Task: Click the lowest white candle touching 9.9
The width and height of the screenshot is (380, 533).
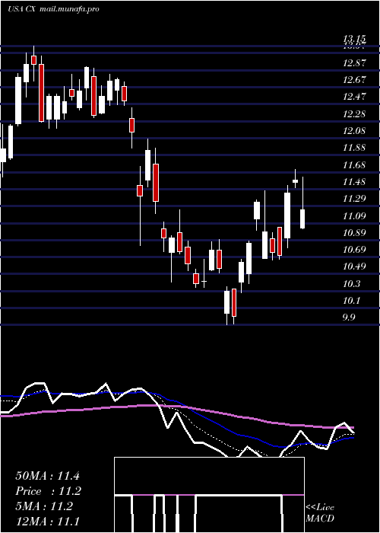Action: click(226, 302)
